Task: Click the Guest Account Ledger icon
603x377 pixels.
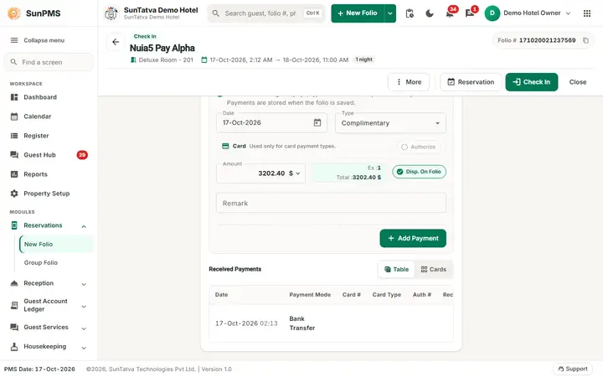Action: click(14, 305)
